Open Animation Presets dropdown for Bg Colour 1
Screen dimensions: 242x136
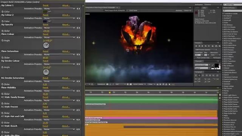coord(59,9)
